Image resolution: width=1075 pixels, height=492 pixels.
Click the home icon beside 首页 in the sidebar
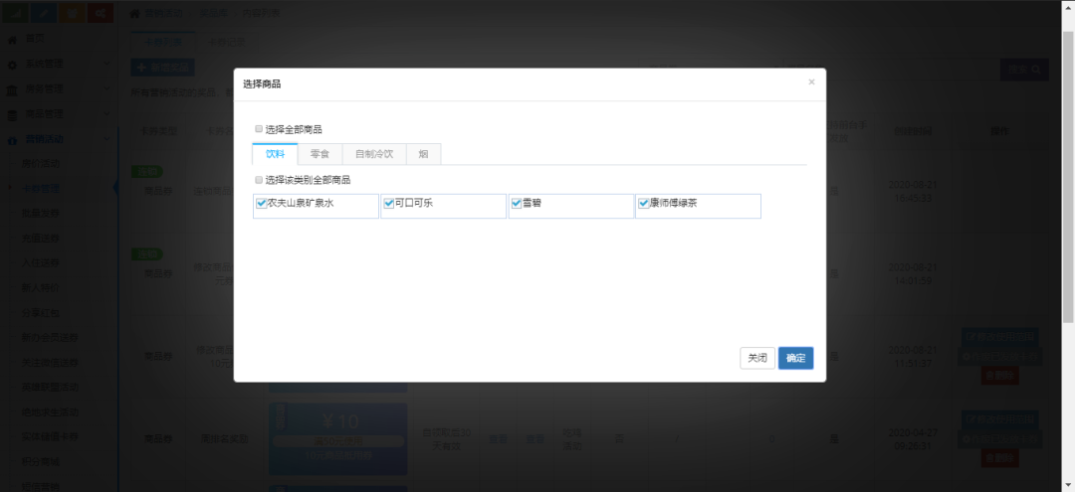[x=12, y=40]
